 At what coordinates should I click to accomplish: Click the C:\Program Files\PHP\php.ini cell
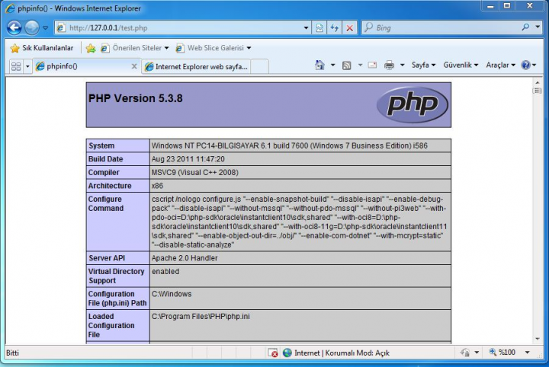(300, 325)
